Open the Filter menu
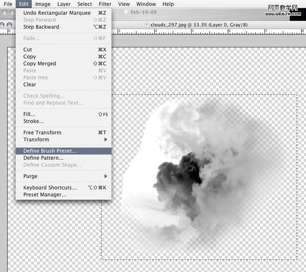 tap(105, 4)
